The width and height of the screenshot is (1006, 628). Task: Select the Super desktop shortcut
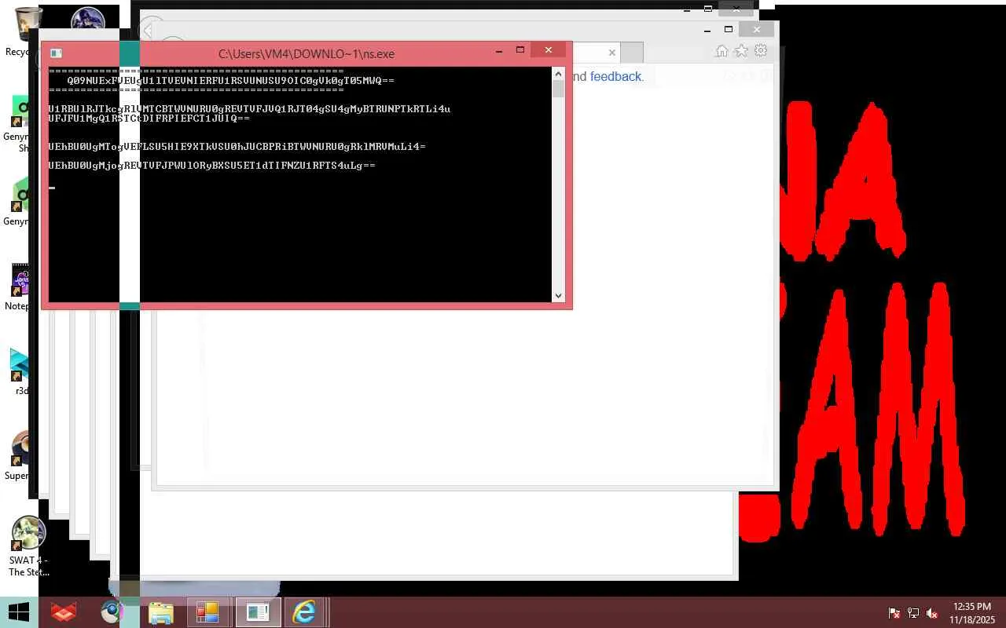pos(19,456)
